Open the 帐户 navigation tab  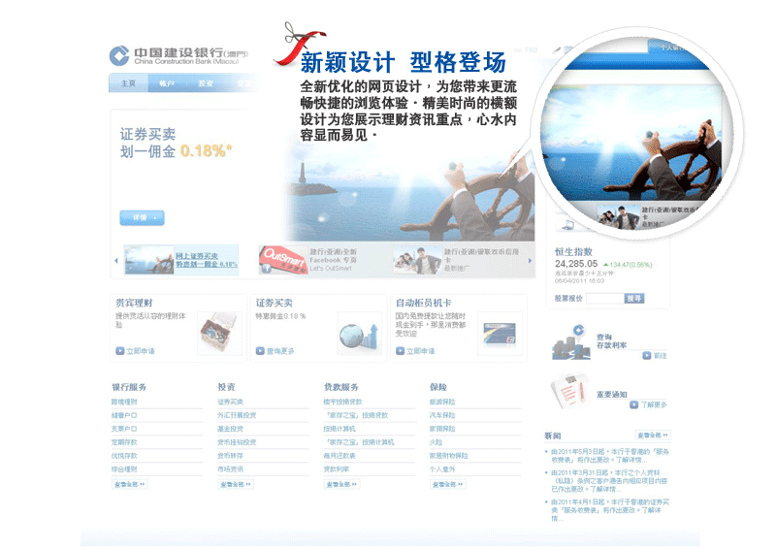pyautogui.click(x=167, y=83)
